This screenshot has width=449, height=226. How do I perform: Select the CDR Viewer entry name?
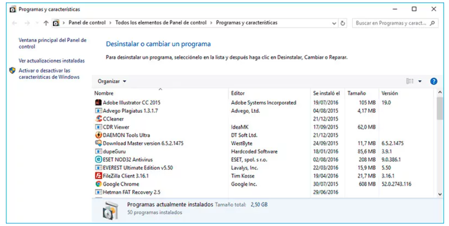tap(116, 127)
